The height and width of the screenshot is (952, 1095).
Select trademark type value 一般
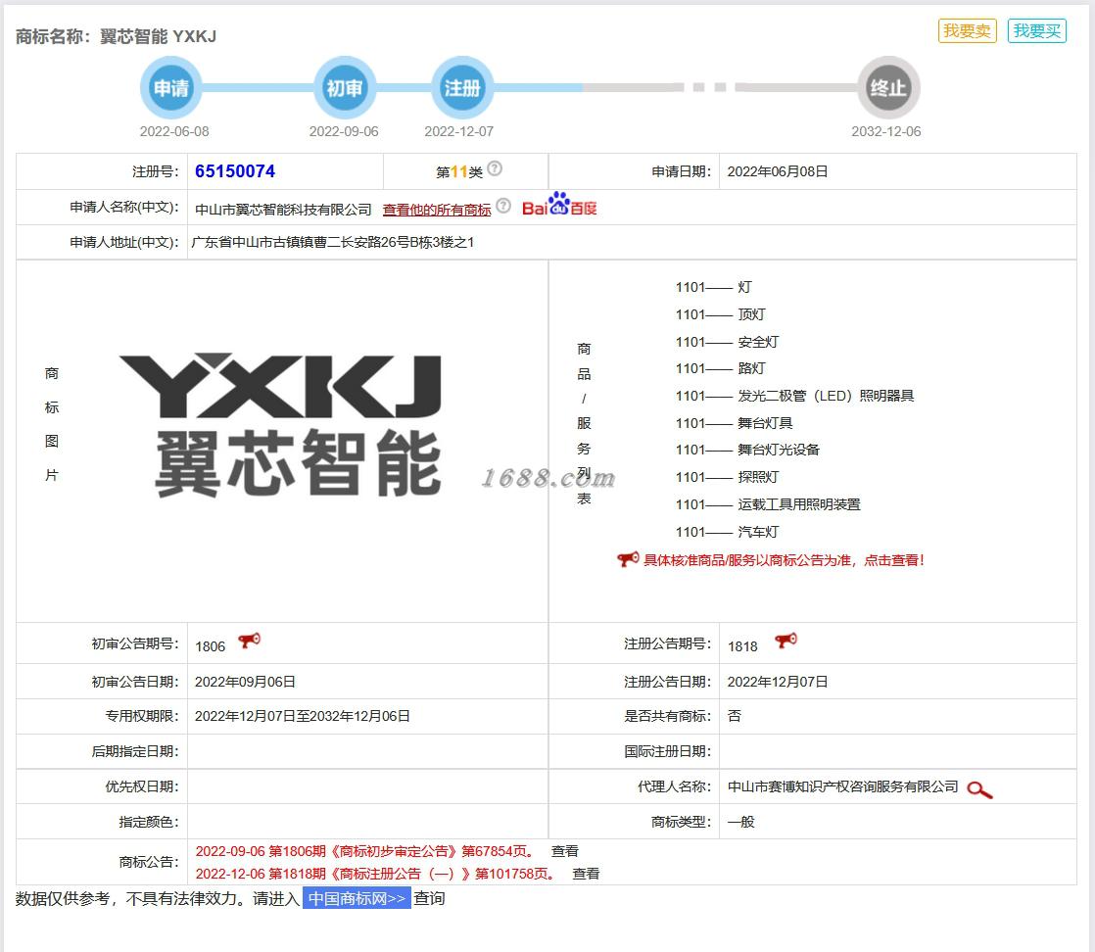coord(741,822)
